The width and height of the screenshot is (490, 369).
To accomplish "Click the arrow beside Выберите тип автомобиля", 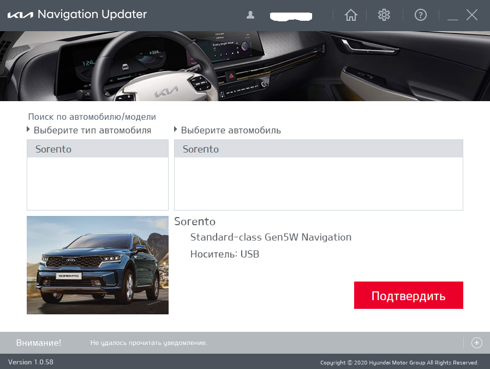I will 28,129.
